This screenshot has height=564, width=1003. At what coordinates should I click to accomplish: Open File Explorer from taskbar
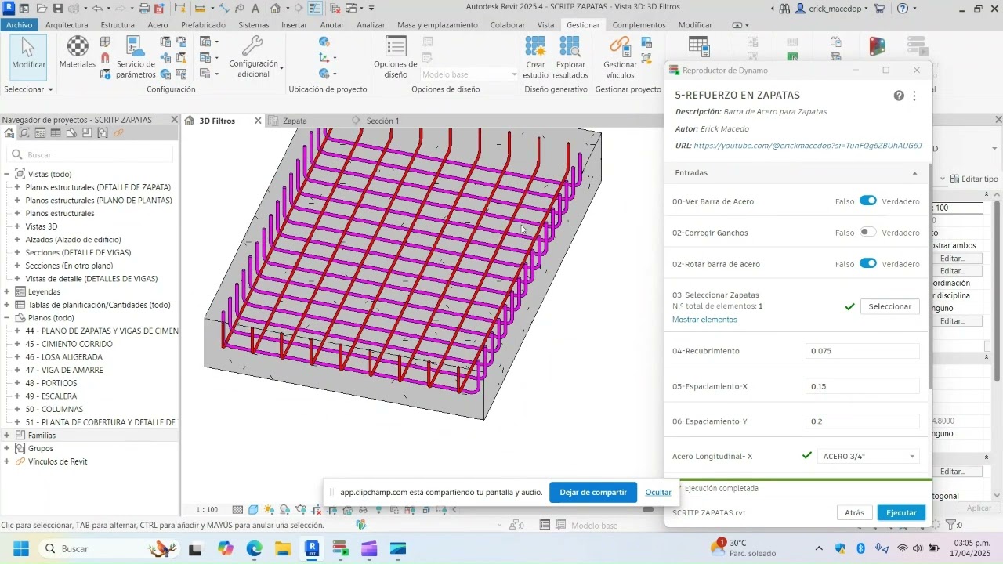283,548
